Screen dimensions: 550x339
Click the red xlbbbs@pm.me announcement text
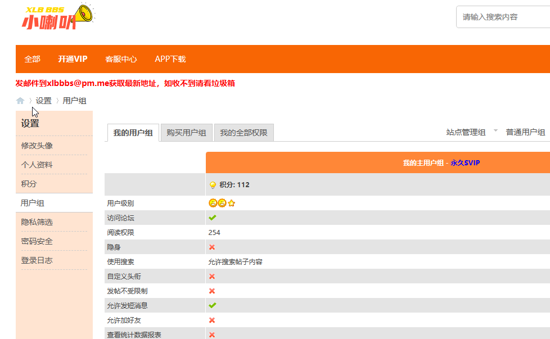click(125, 83)
